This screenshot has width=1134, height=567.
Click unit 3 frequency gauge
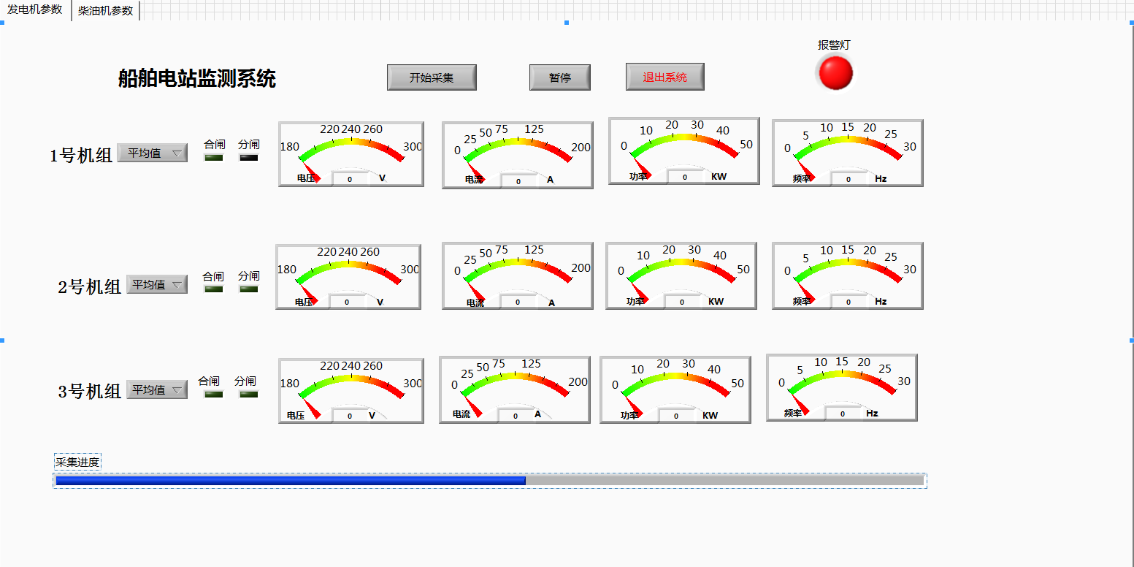point(841,387)
